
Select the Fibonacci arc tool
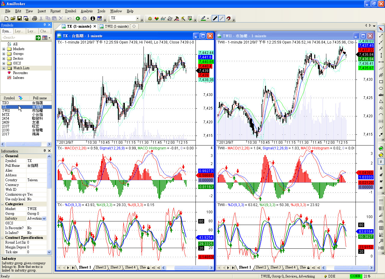pos(381,221)
